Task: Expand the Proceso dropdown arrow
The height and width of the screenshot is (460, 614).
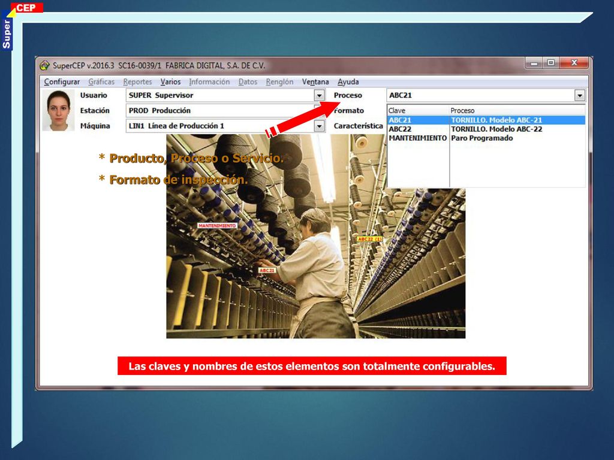Action: [580, 95]
